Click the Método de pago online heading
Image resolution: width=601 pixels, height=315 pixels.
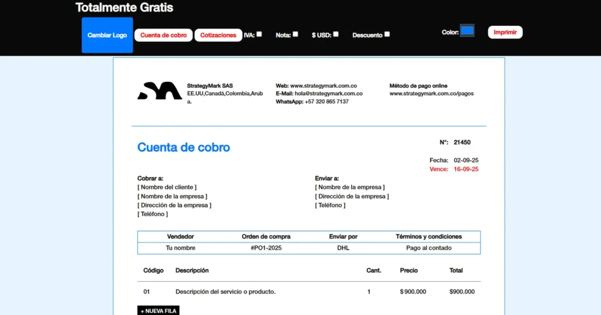(418, 85)
